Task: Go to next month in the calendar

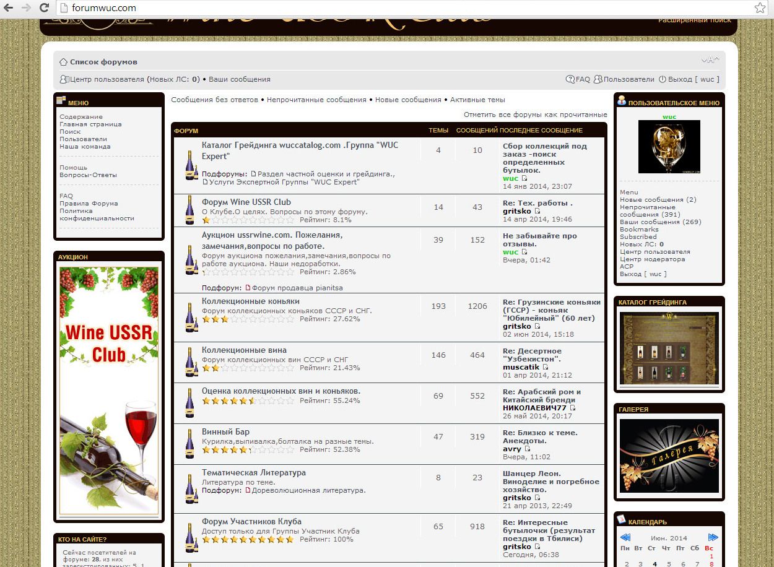Action: 713,537
